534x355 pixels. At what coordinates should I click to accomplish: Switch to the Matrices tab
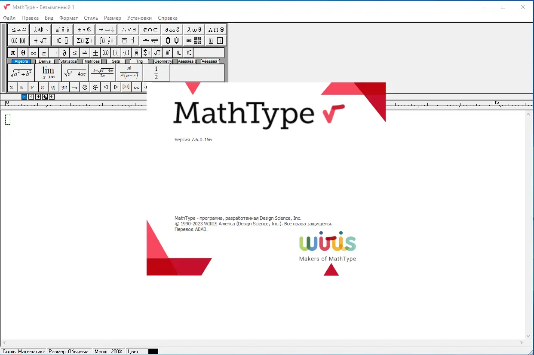click(92, 61)
